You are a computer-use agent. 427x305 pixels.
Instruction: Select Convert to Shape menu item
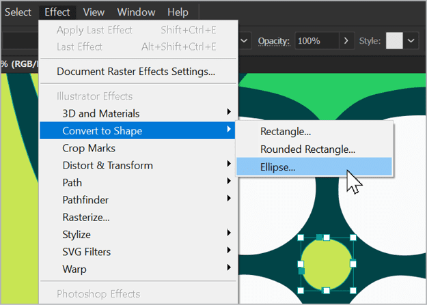[137, 130]
